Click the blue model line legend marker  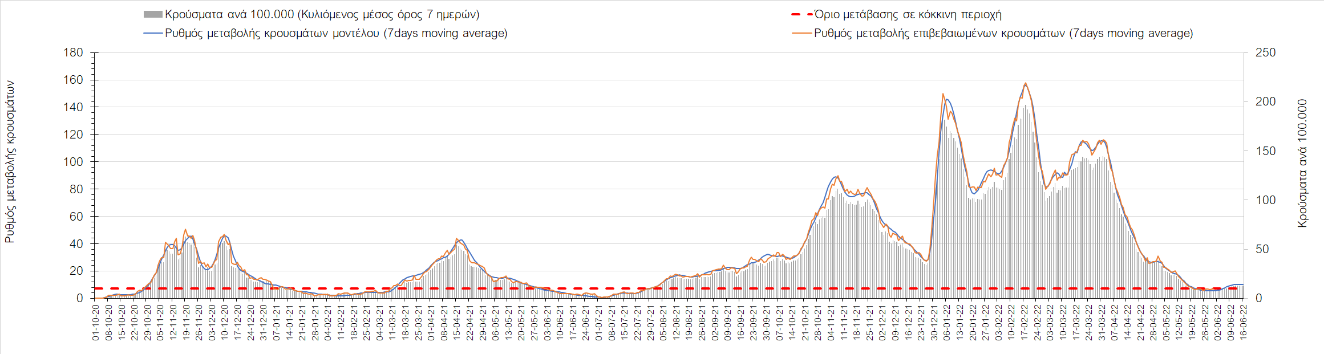coord(152,34)
